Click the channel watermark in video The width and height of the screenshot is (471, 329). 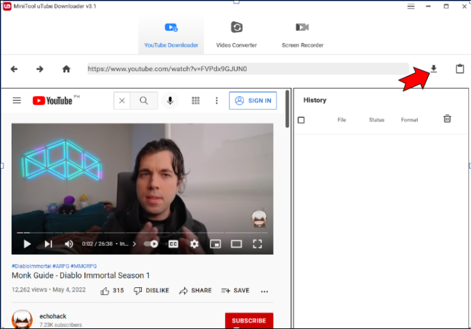pyautogui.click(x=259, y=218)
